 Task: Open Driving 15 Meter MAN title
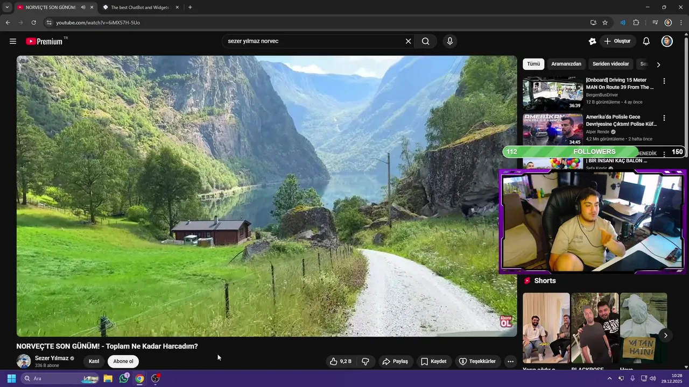[620, 83]
